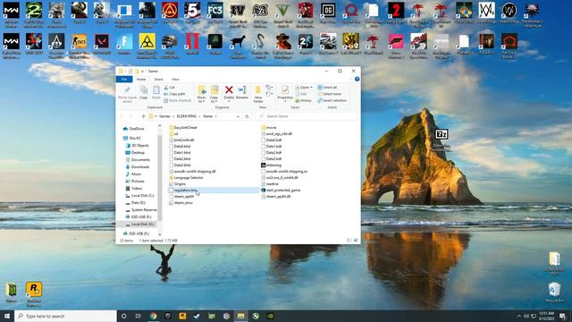This screenshot has height=322, width=572.
Task: Click the taskbar Type here to search box
Action: [65, 316]
